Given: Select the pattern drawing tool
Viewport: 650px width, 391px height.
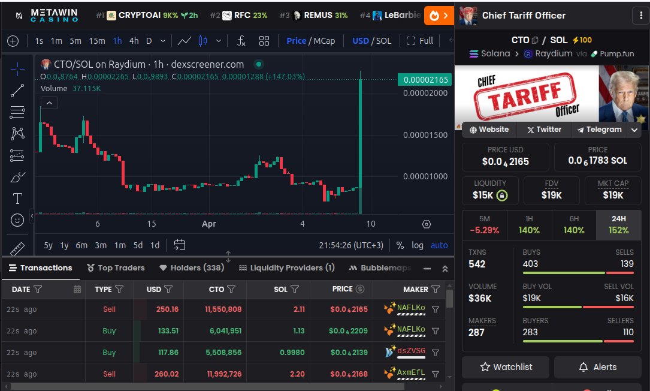Looking at the screenshot, I should point(17,133).
